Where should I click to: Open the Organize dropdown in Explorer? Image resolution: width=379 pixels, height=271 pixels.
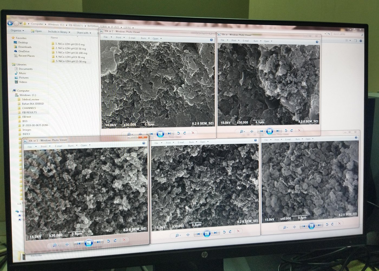pyautogui.click(x=18, y=30)
